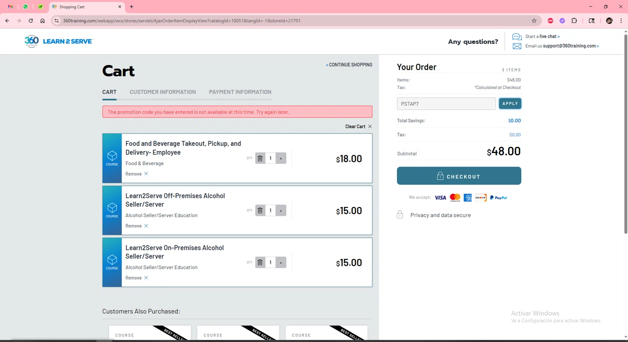
Task: Increase quantity of Food and Beverage Takeout course
Action: click(x=281, y=158)
